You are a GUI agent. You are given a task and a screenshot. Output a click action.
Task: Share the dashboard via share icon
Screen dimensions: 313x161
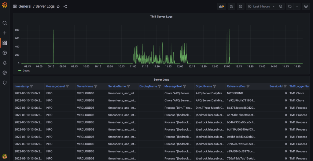(x=65, y=6)
